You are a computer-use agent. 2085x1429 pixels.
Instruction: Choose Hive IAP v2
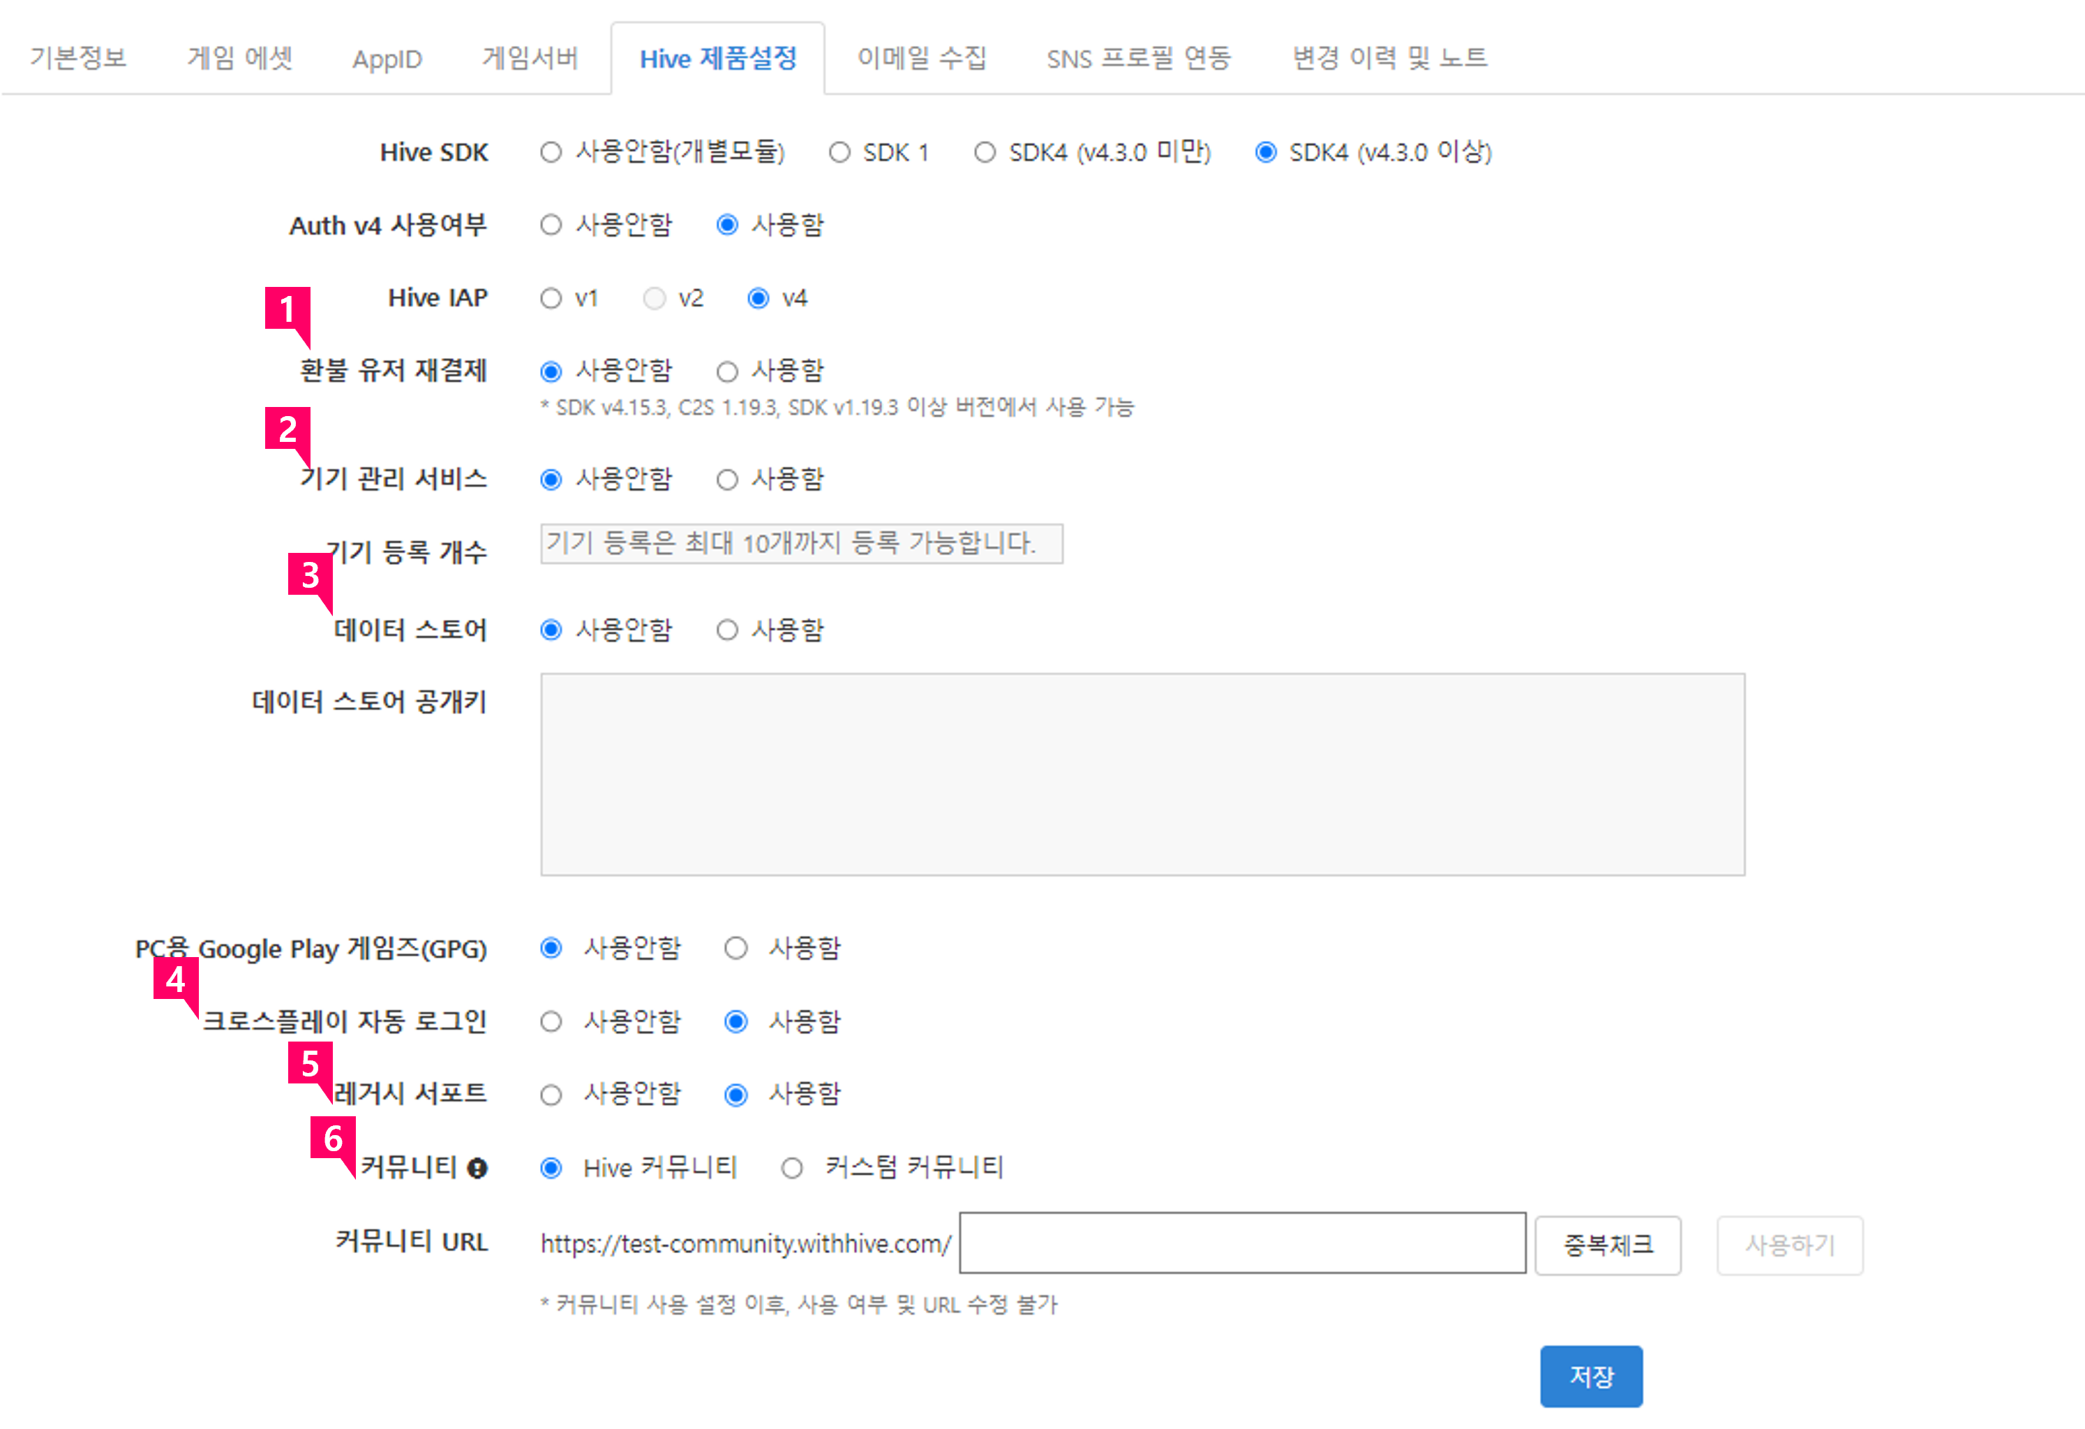pyautogui.click(x=655, y=298)
